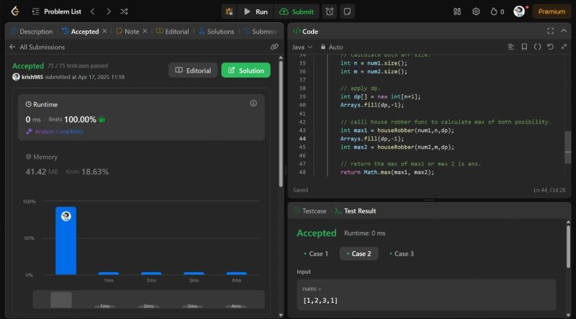Open the settings gear icon

click(x=476, y=11)
